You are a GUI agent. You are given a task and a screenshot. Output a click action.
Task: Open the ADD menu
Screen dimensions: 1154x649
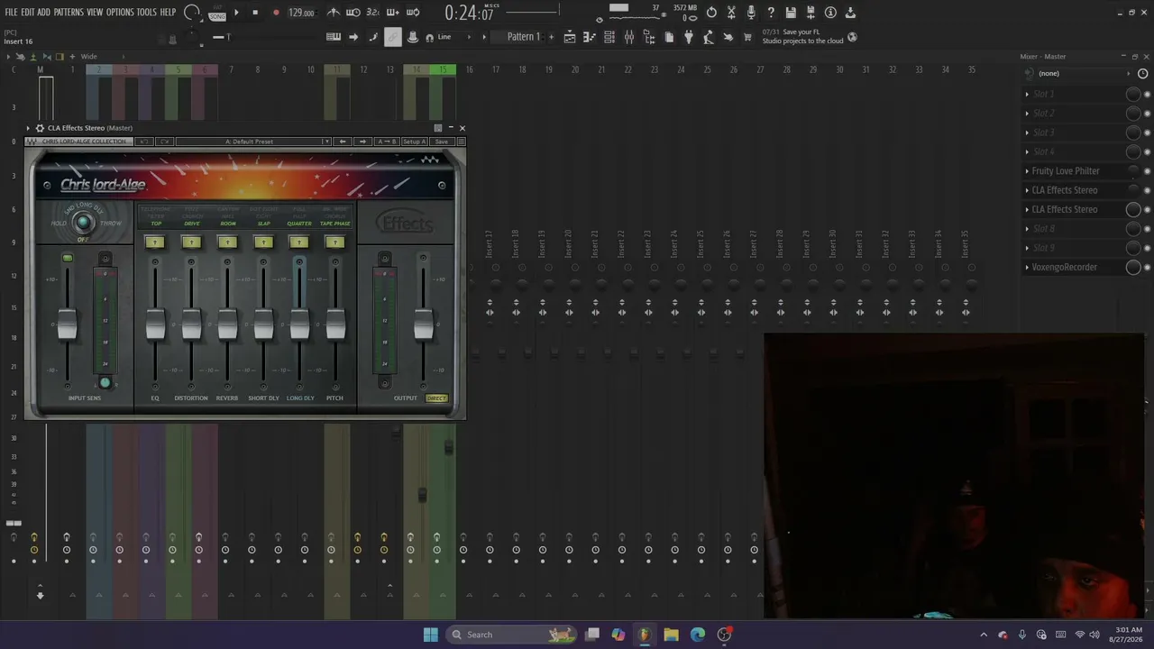pos(44,13)
